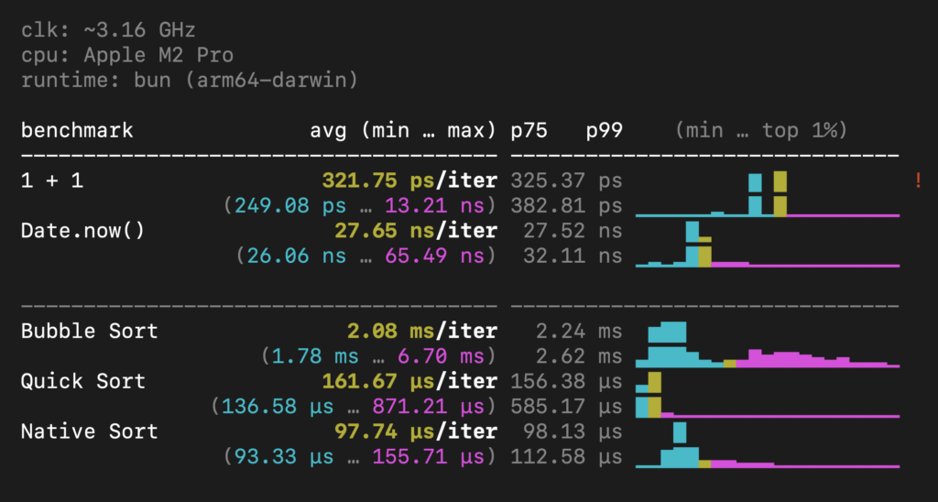Click the Bubble Sort histogram chart
Viewport: 938px width, 502px height.
pyautogui.click(x=767, y=345)
